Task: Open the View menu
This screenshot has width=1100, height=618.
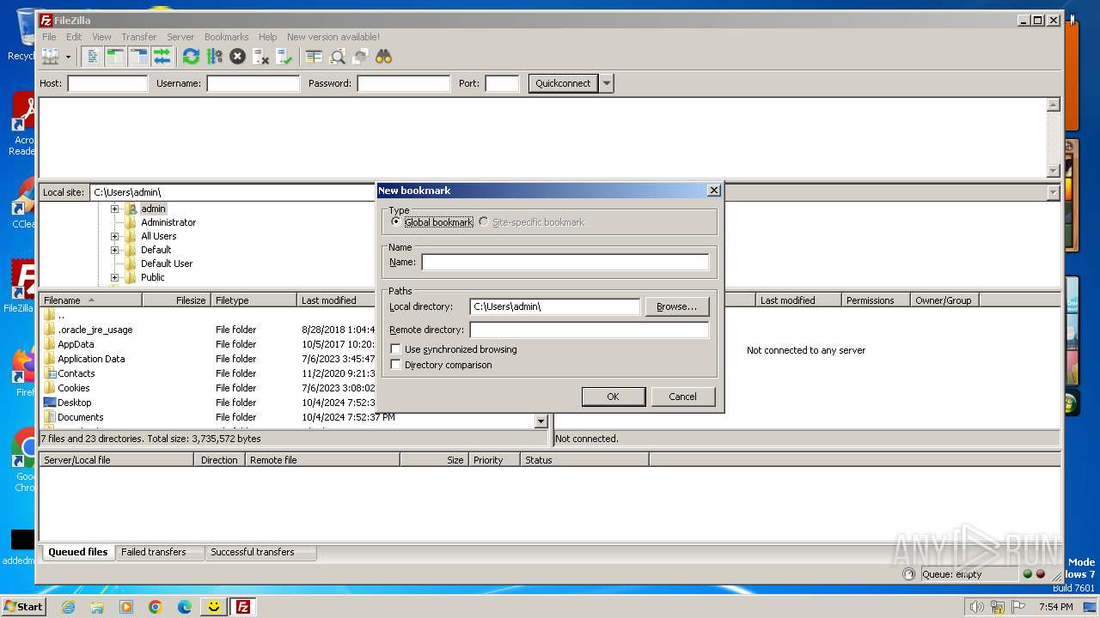Action: pyautogui.click(x=101, y=37)
